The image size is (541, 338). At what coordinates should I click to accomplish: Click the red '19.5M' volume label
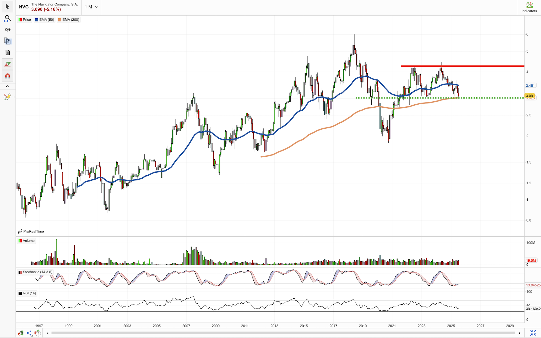[531, 260]
